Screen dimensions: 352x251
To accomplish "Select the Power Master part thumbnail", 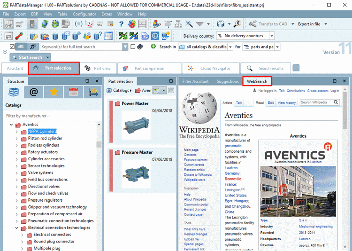I will click(x=136, y=125).
